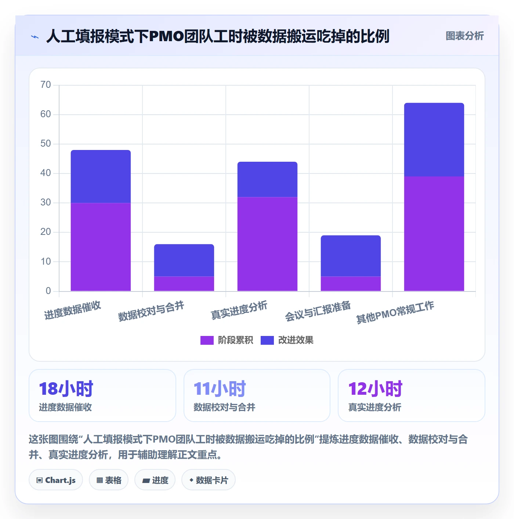Click the chart title starting with 人工填报模式下PMO
This screenshot has width=514, height=519.
pos(218,36)
